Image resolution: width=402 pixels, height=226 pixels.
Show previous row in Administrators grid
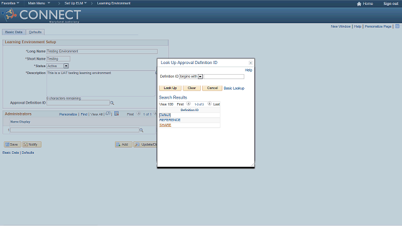138,114
